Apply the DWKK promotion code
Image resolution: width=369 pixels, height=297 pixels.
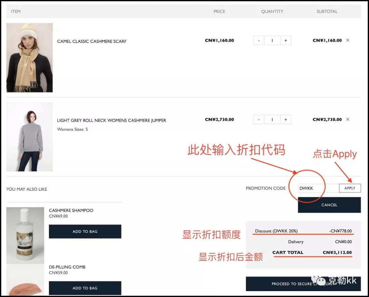[350, 188]
